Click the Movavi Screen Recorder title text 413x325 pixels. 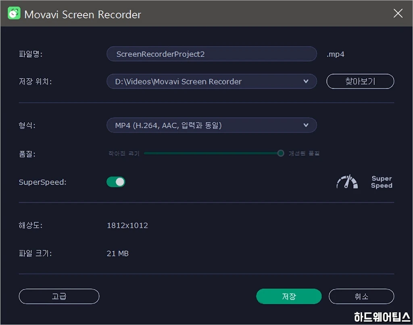pyautogui.click(x=83, y=15)
